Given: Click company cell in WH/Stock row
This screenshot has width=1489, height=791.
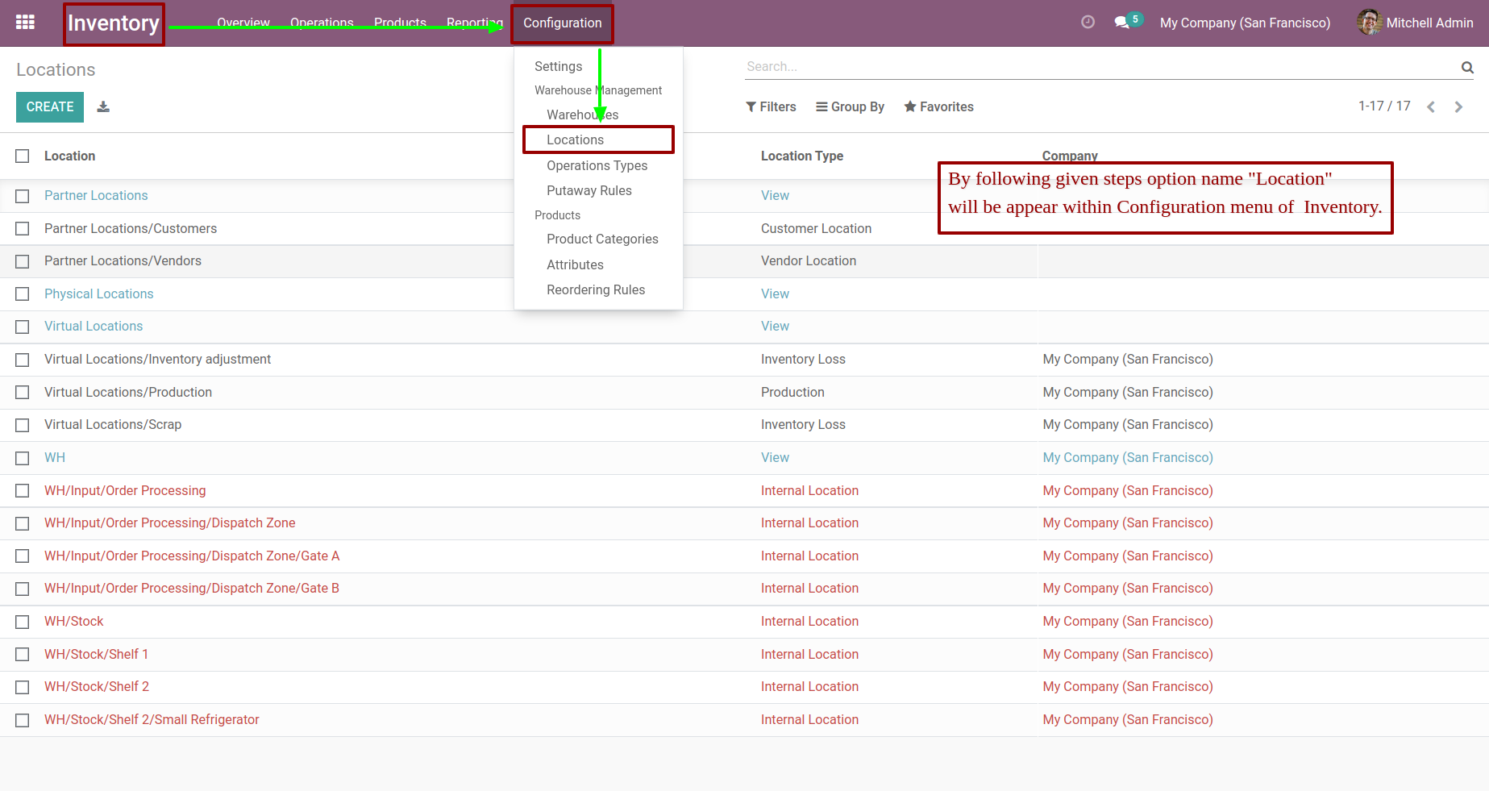Looking at the screenshot, I should tap(1128, 621).
